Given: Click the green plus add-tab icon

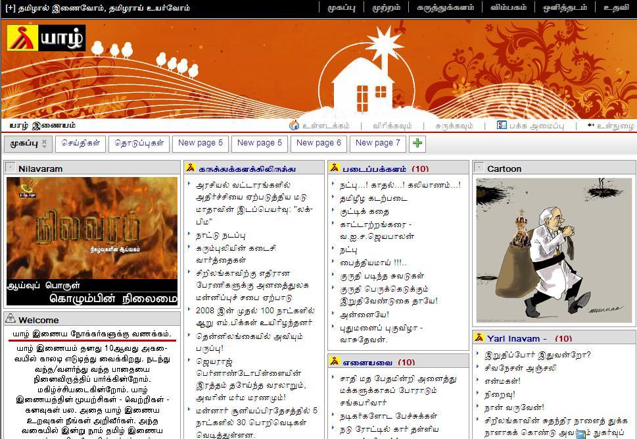Looking at the screenshot, I should [x=417, y=143].
